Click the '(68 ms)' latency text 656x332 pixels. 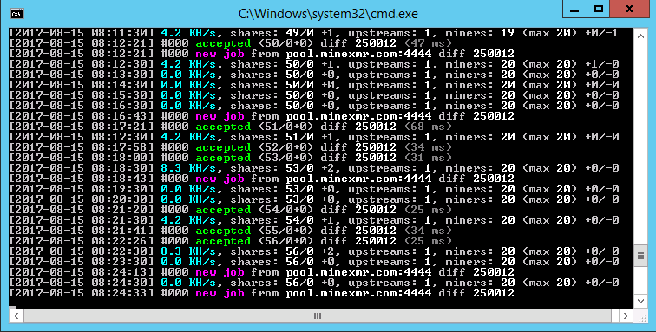(x=428, y=127)
